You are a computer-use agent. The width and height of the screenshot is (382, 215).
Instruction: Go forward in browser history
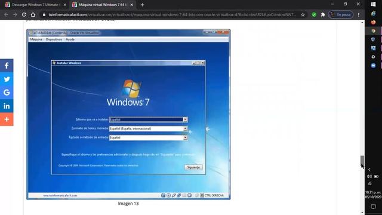[15, 14]
